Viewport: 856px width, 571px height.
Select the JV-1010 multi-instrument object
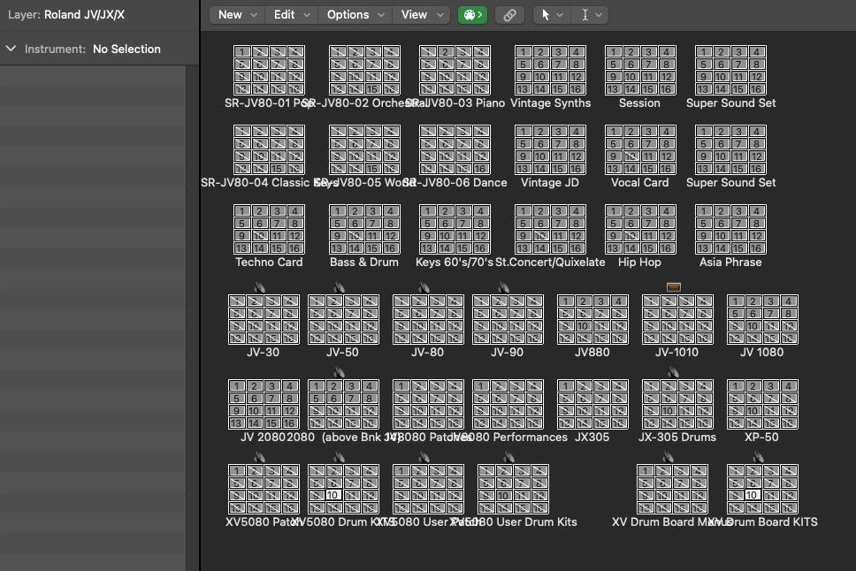(676, 319)
